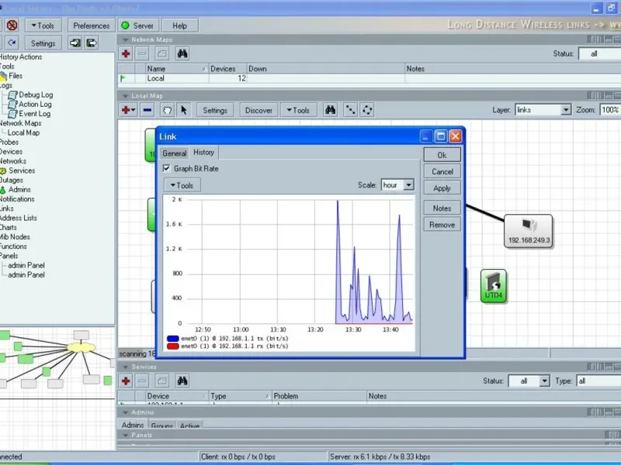Image resolution: width=621 pixels, height=465 pixels.
Task: Click the link-nodes layout icon in Local Map toolbar
Action: tap(350, 110)
